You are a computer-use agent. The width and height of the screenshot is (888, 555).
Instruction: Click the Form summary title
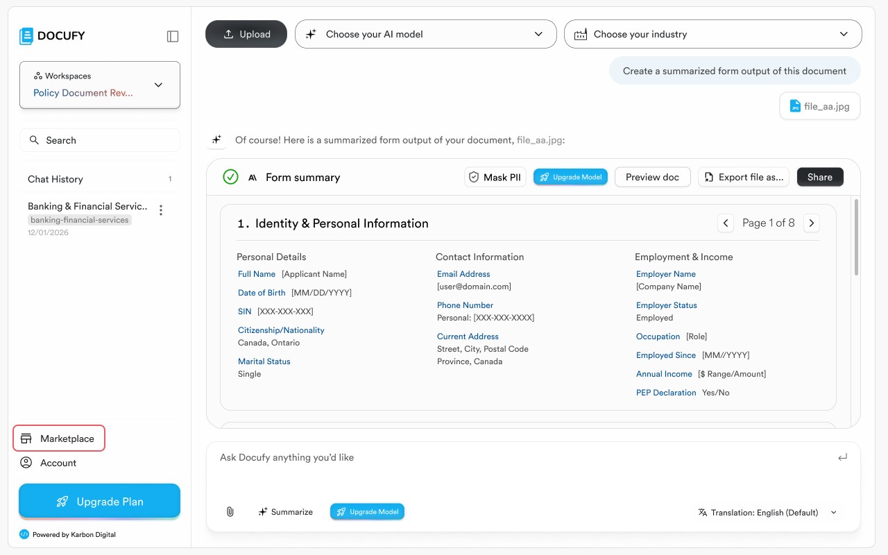(x=302, y=178)
